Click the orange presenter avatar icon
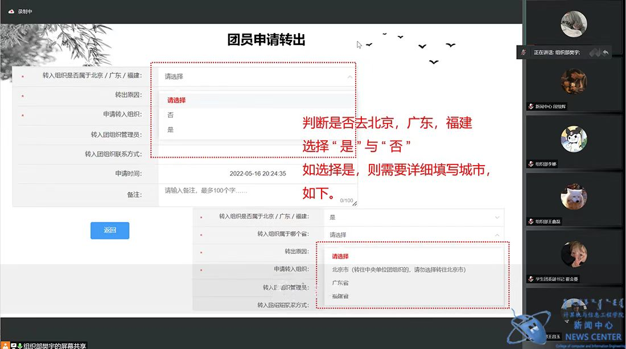The image size is (626, 349). [5, 345]
